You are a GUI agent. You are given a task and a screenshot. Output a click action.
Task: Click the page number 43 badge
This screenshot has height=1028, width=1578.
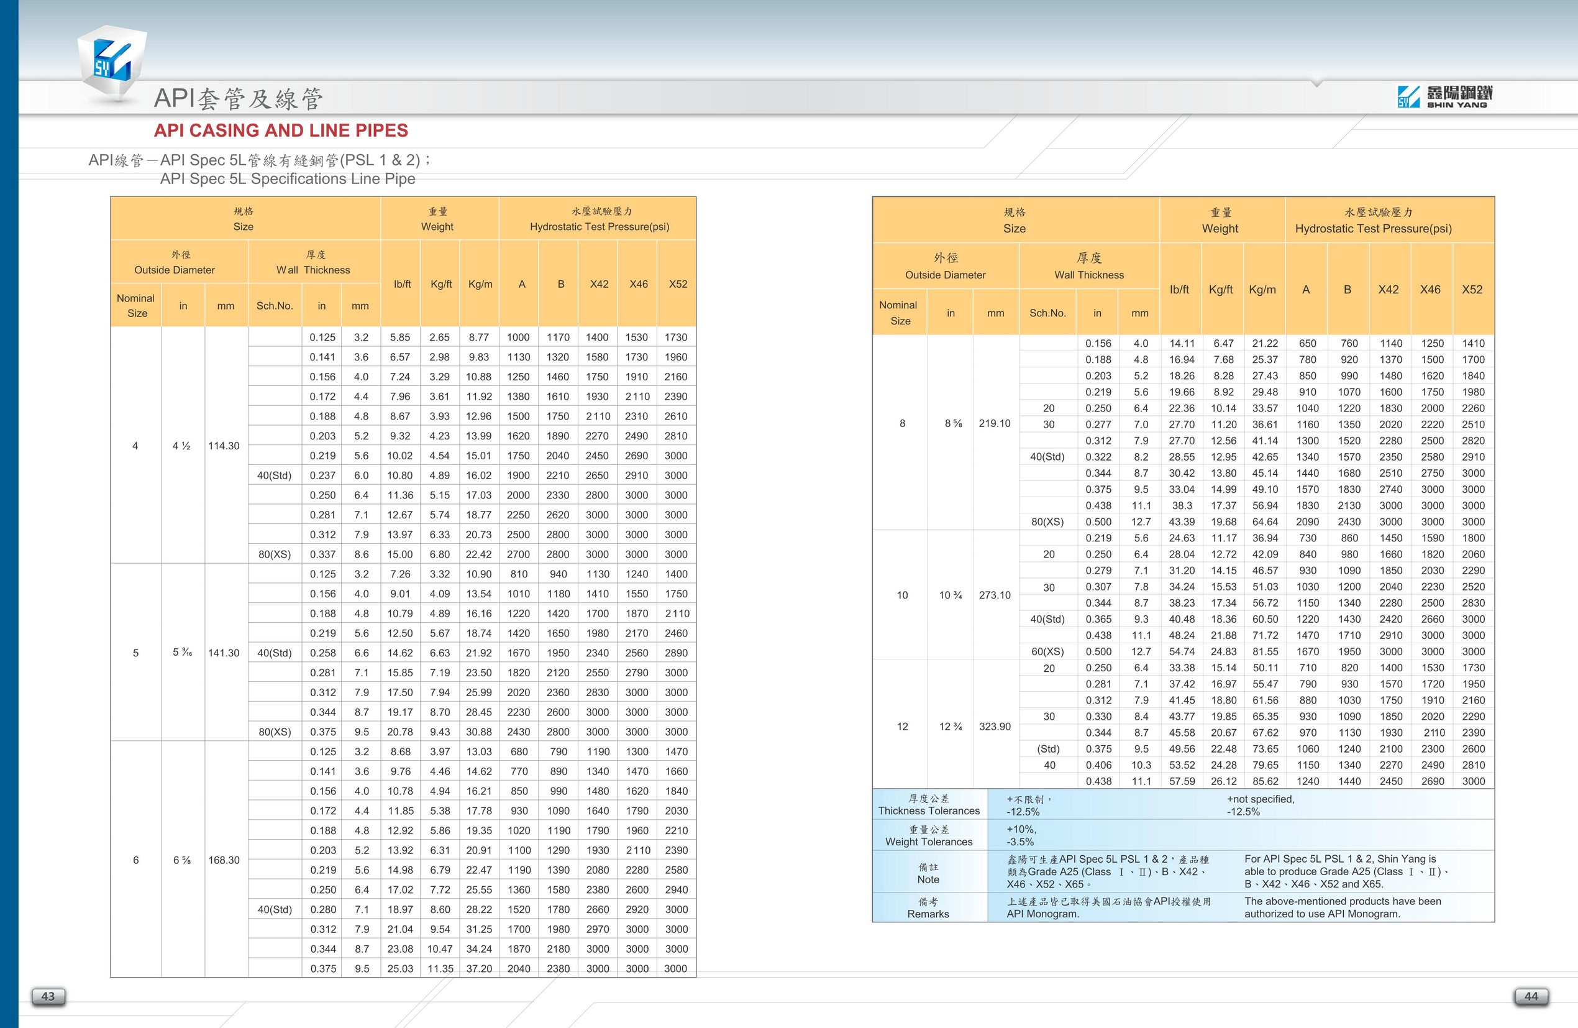48,996
